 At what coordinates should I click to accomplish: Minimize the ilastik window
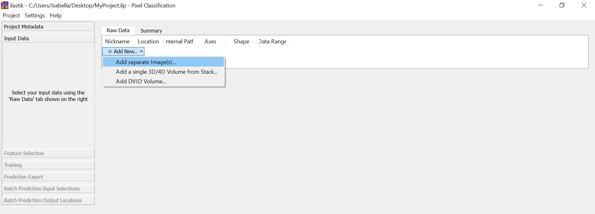[x=541, y=5]
